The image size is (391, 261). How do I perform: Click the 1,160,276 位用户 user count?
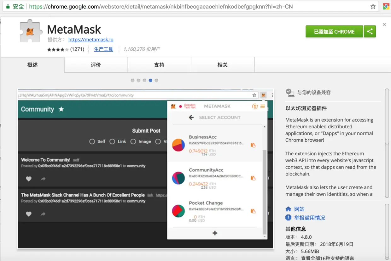pyautogui.click(x=142, y=49)
